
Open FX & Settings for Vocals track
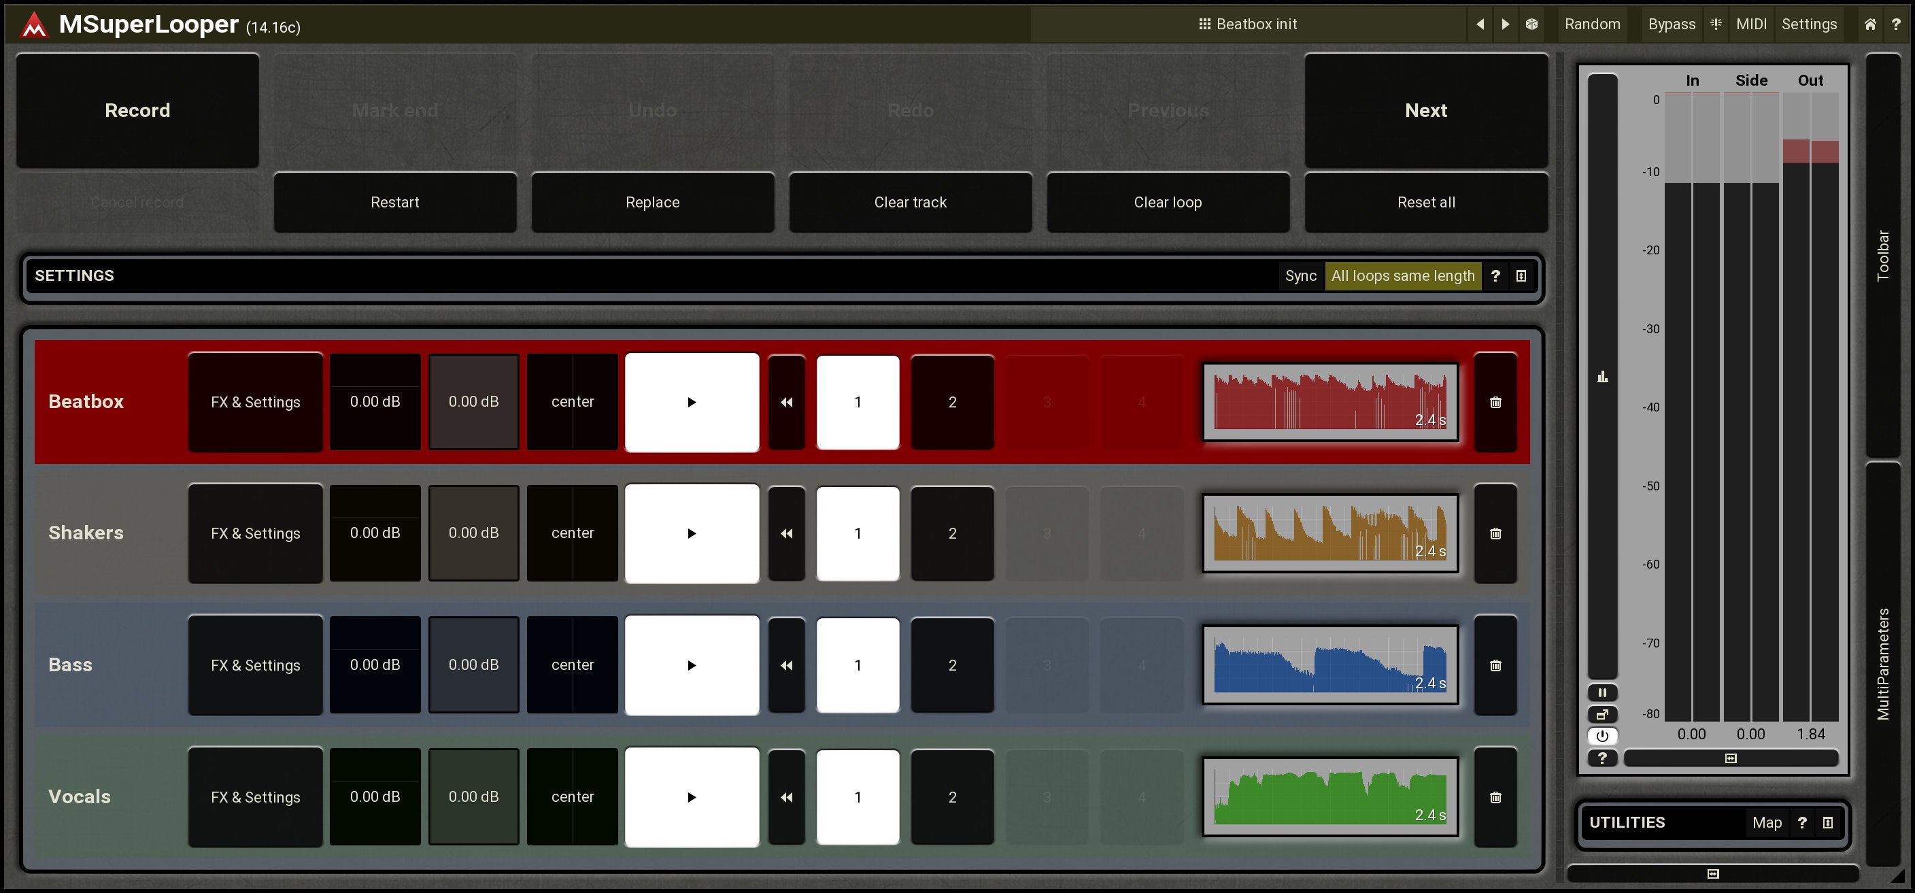[x=255, y=796]
